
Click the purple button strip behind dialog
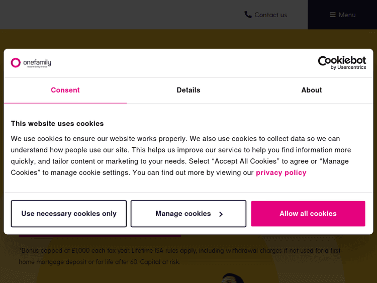tap(100, 235)
